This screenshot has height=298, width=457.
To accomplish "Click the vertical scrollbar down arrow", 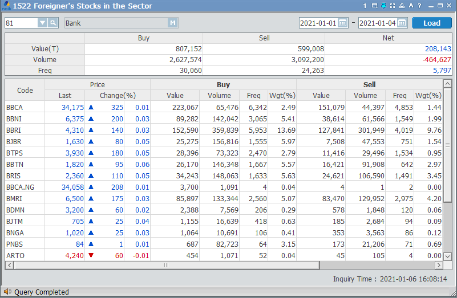I will [x=447, y=256].
